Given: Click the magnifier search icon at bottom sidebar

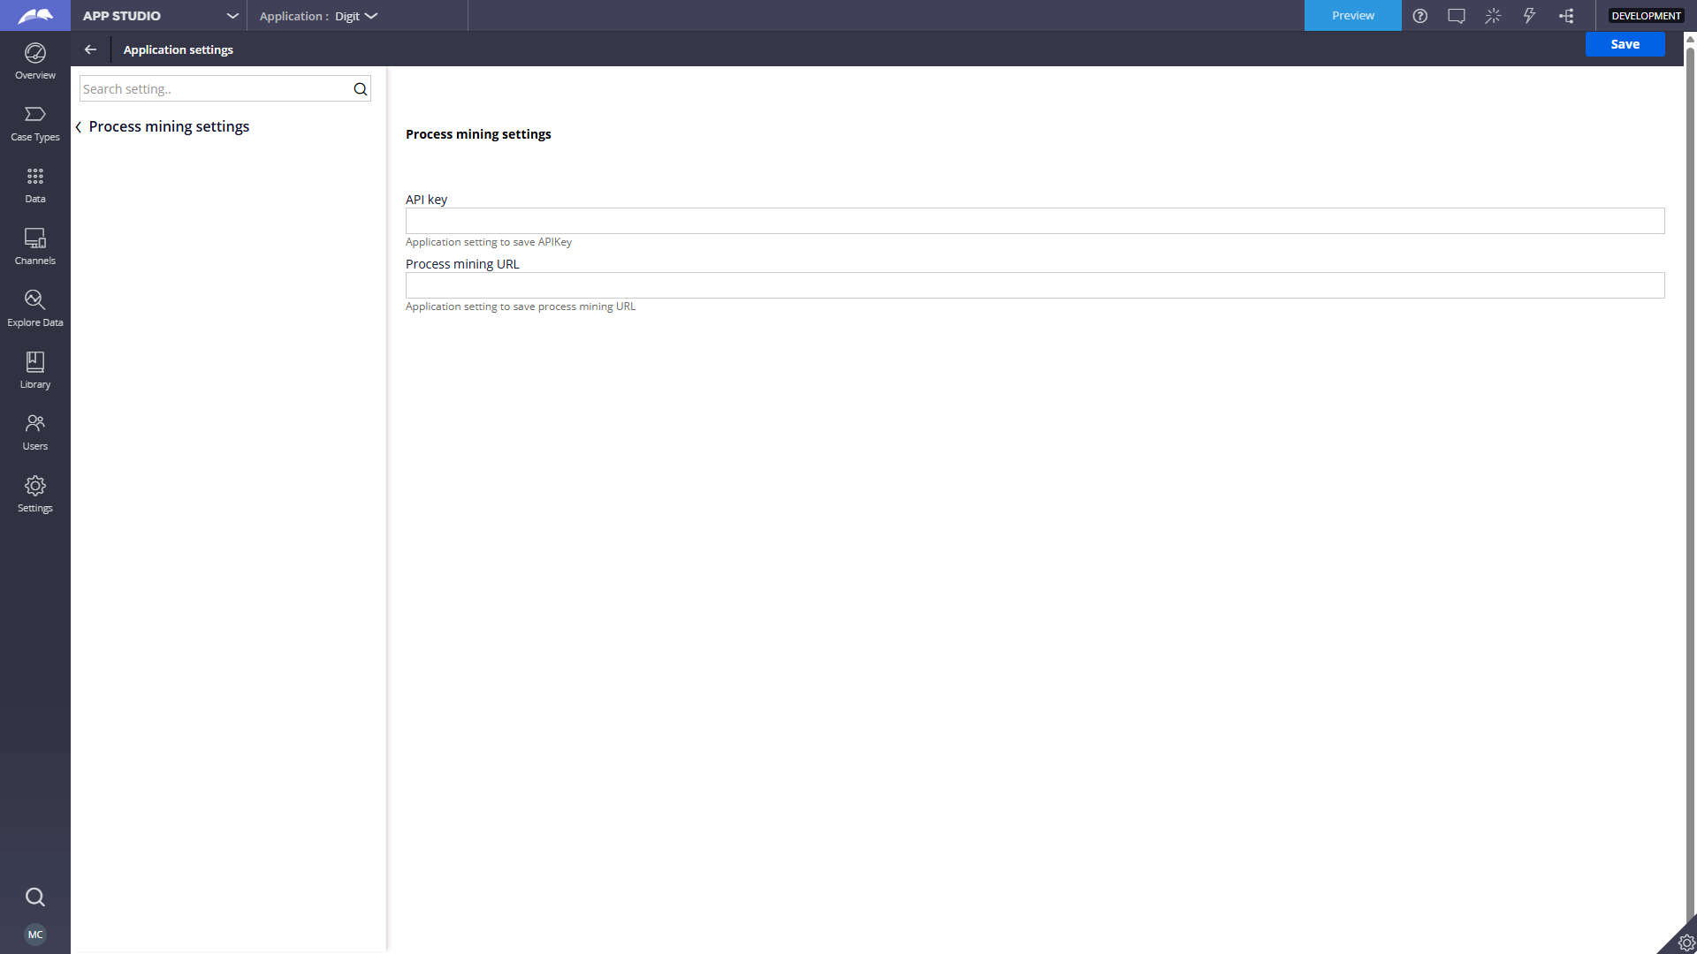Looking at the screenshot, I should [35, 897].
